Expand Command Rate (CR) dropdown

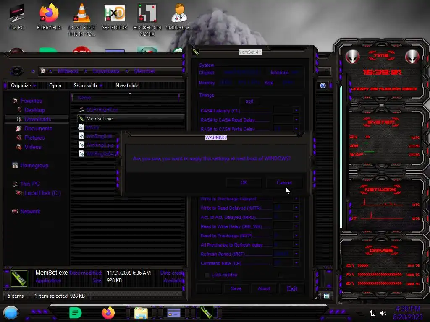pyautogui.click(x=296, y=263)
